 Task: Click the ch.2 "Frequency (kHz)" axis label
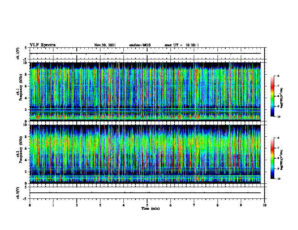tap(21, 149)
